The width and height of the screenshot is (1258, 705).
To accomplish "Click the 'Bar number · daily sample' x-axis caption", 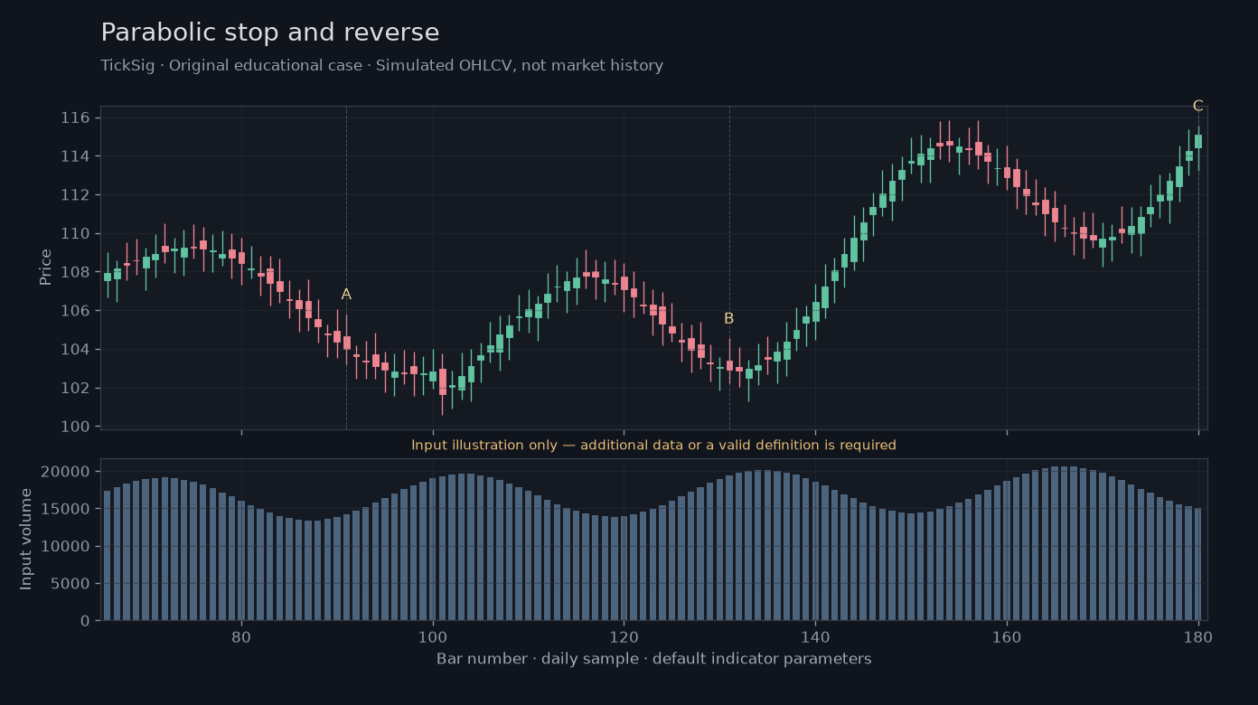I will (x=653, y=659).
